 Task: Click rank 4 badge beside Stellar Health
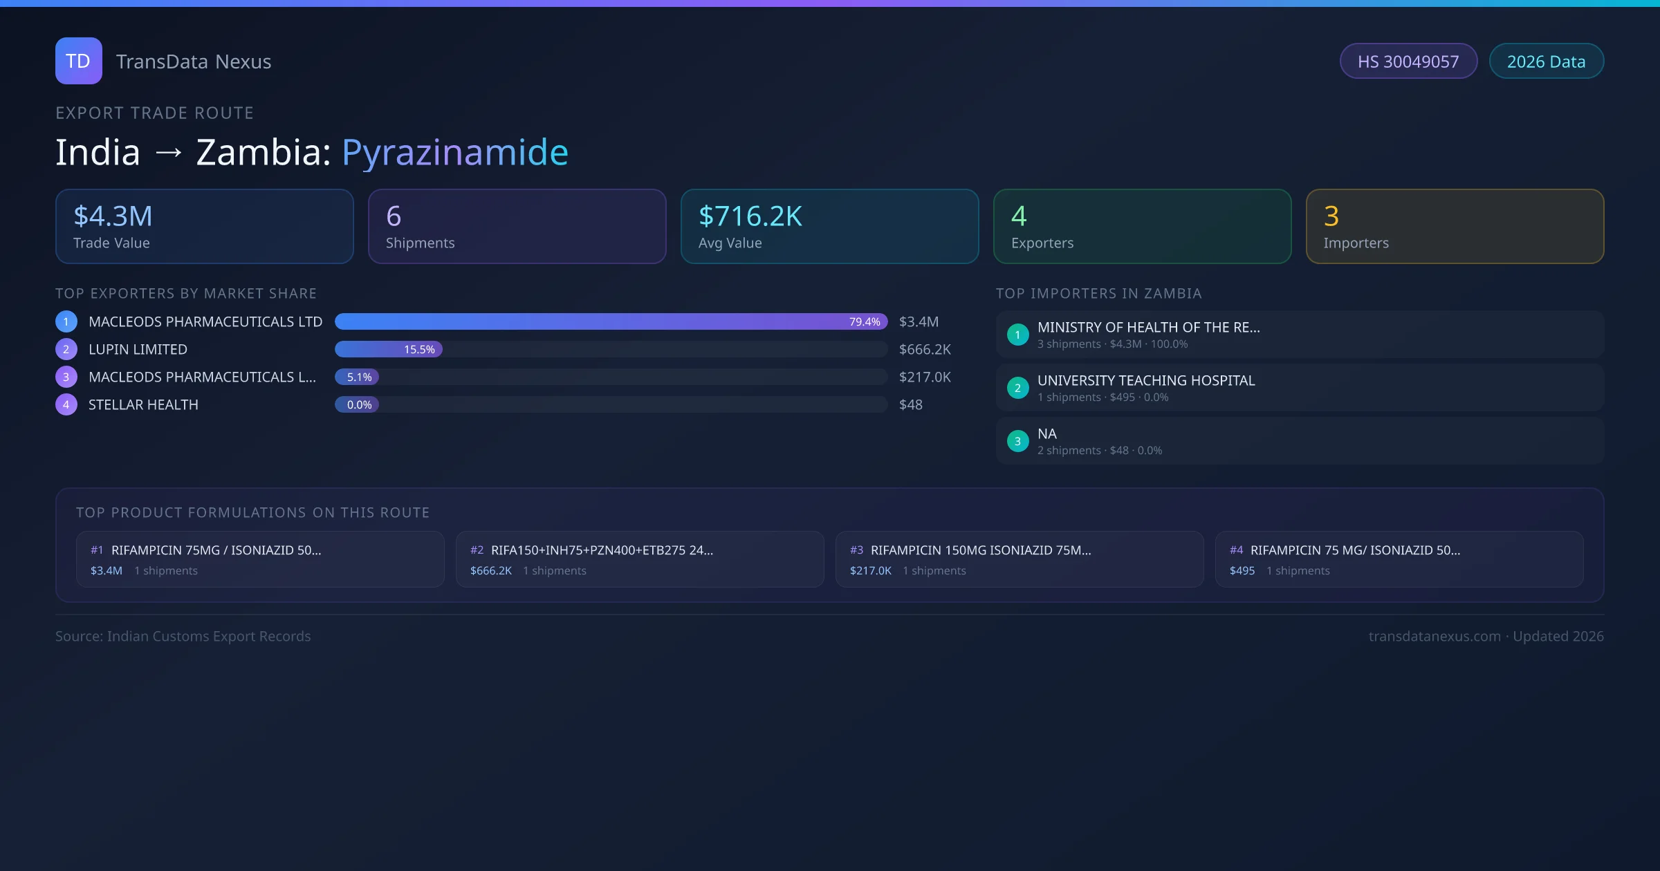66,404
